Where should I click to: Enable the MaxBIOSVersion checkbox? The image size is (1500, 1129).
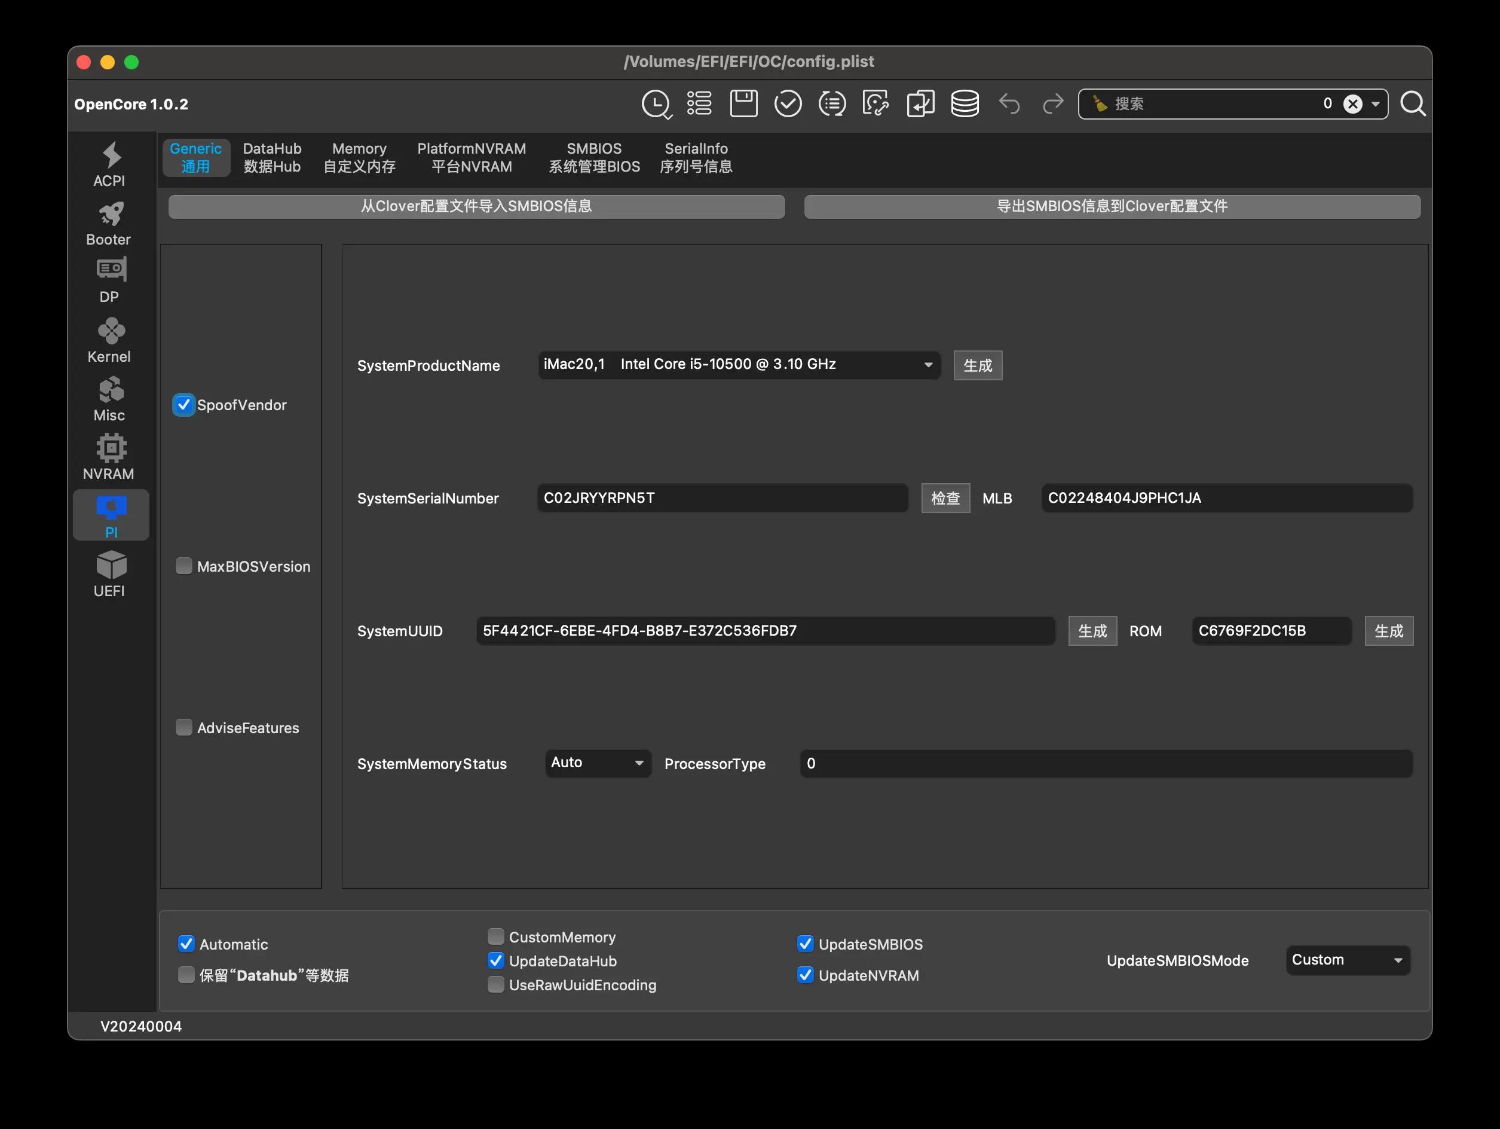click(183, 566)
